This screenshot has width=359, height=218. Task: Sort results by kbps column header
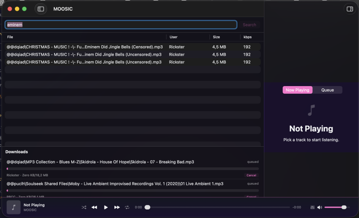[x=248, y=37]
